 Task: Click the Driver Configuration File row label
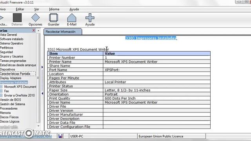[70, 127]
